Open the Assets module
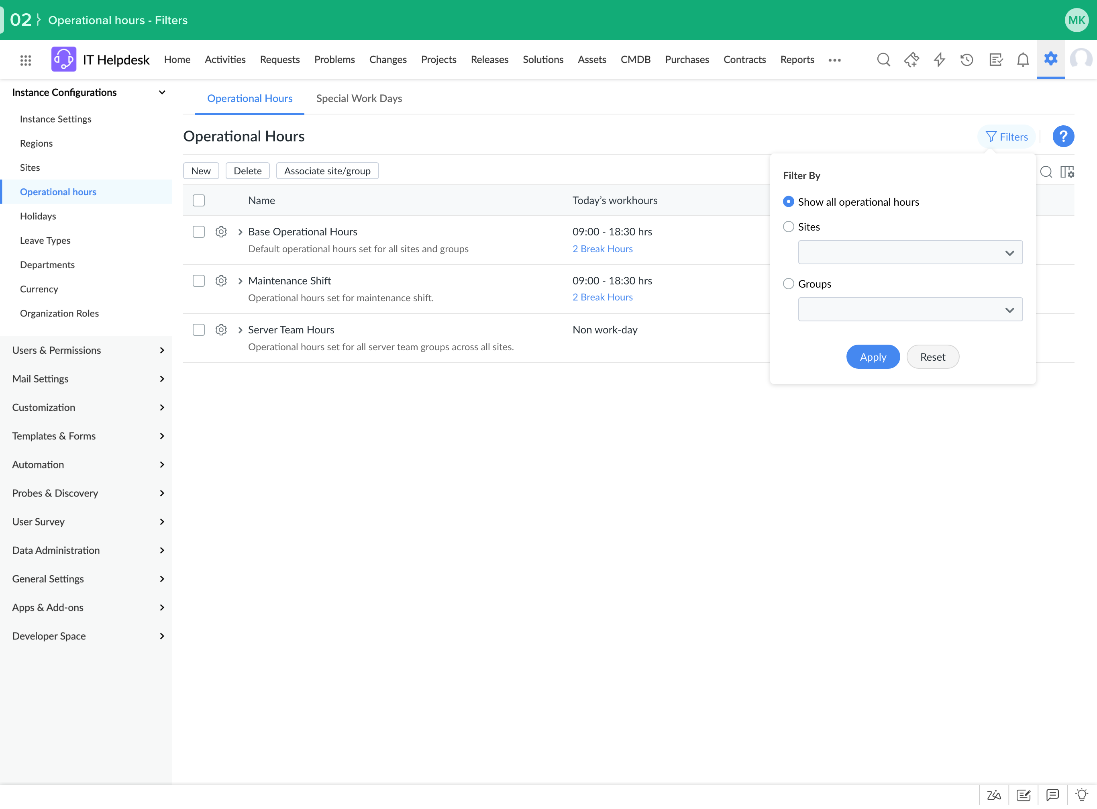 pyautogui.click(x=591, y=60)
